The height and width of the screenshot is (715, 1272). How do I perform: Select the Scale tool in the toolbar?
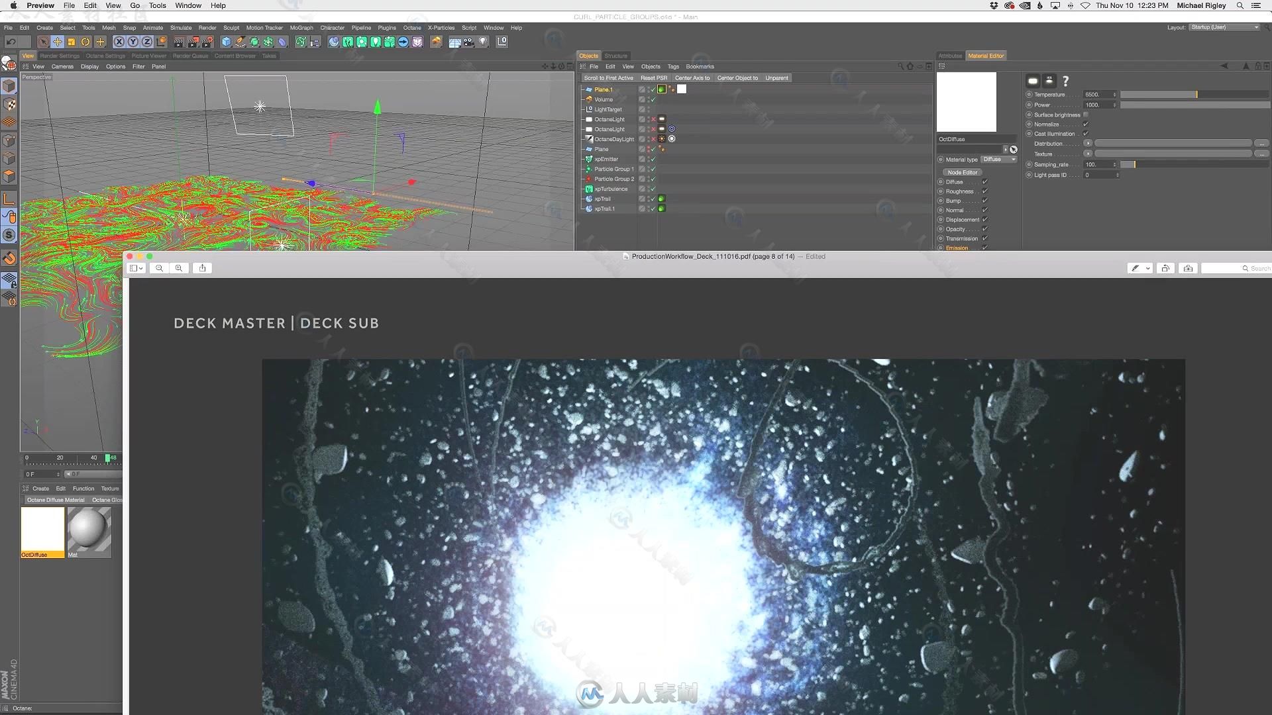(x=72, y=42)
